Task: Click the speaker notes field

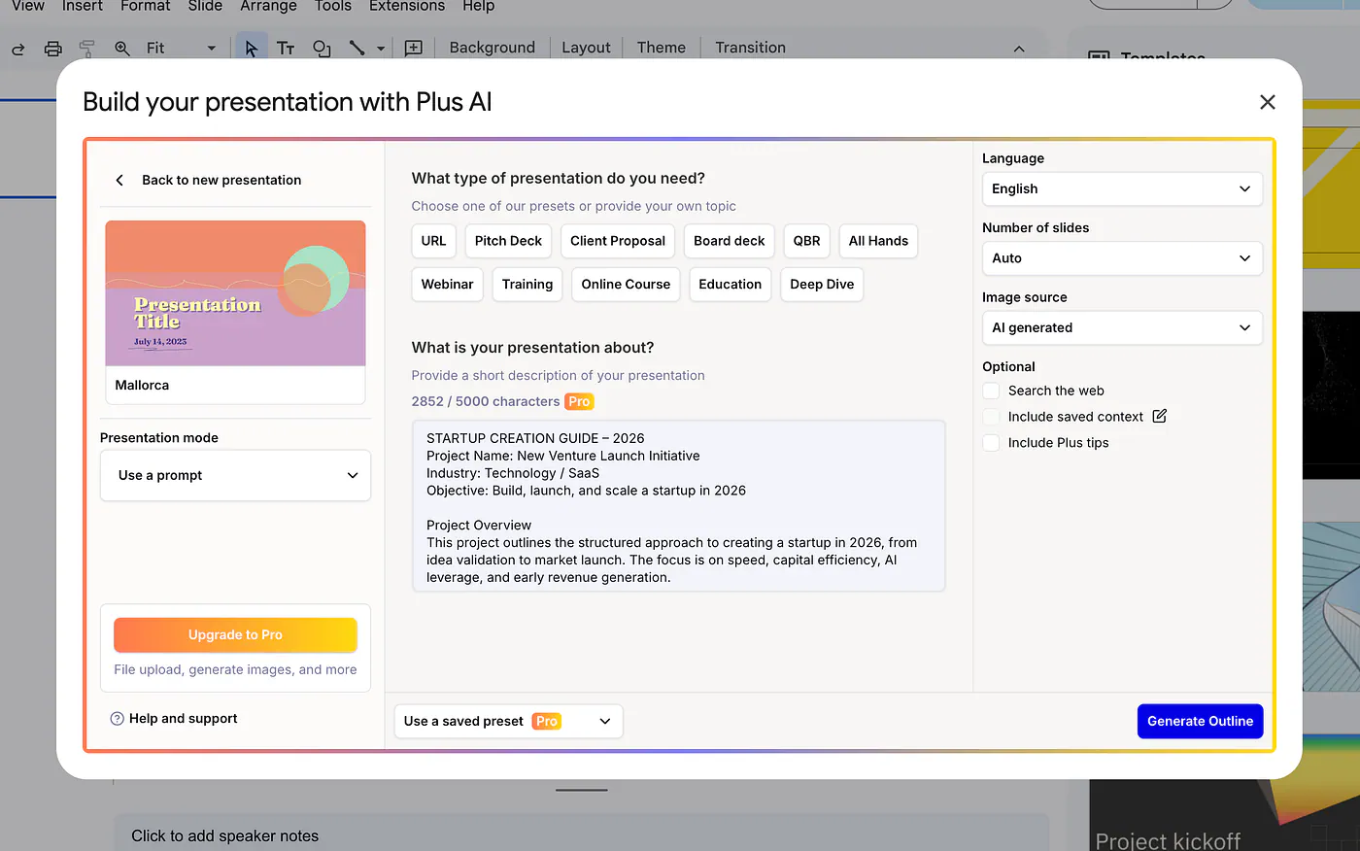Action: pos(581,835)
